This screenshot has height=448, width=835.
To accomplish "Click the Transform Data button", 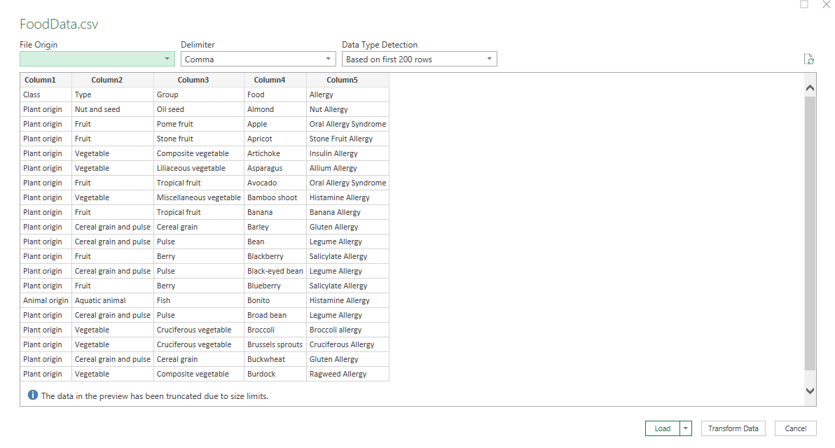I will pyautogui.click(x=733, y=428).
